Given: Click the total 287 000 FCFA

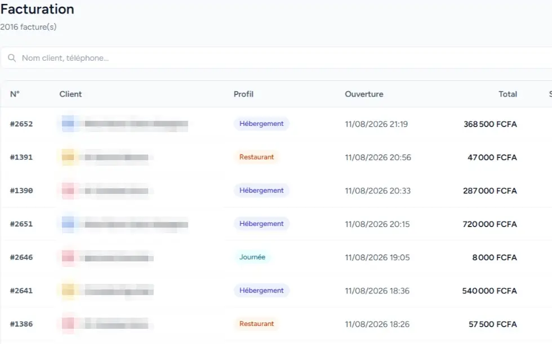Looking at the screenshot, I should point(489,191).
